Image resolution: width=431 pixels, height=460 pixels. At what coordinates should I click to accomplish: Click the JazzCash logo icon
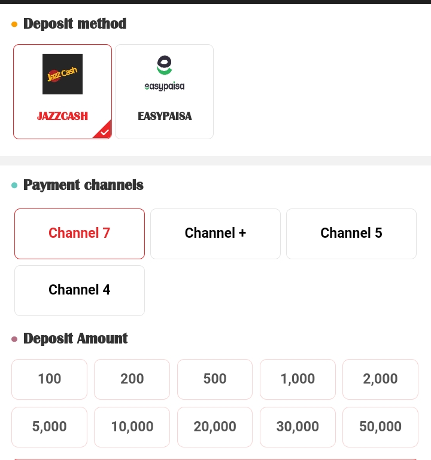tap(62, 74)
